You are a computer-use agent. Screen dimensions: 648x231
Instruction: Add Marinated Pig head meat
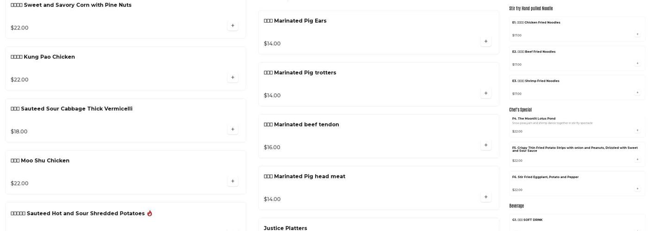tap(486, 197)
